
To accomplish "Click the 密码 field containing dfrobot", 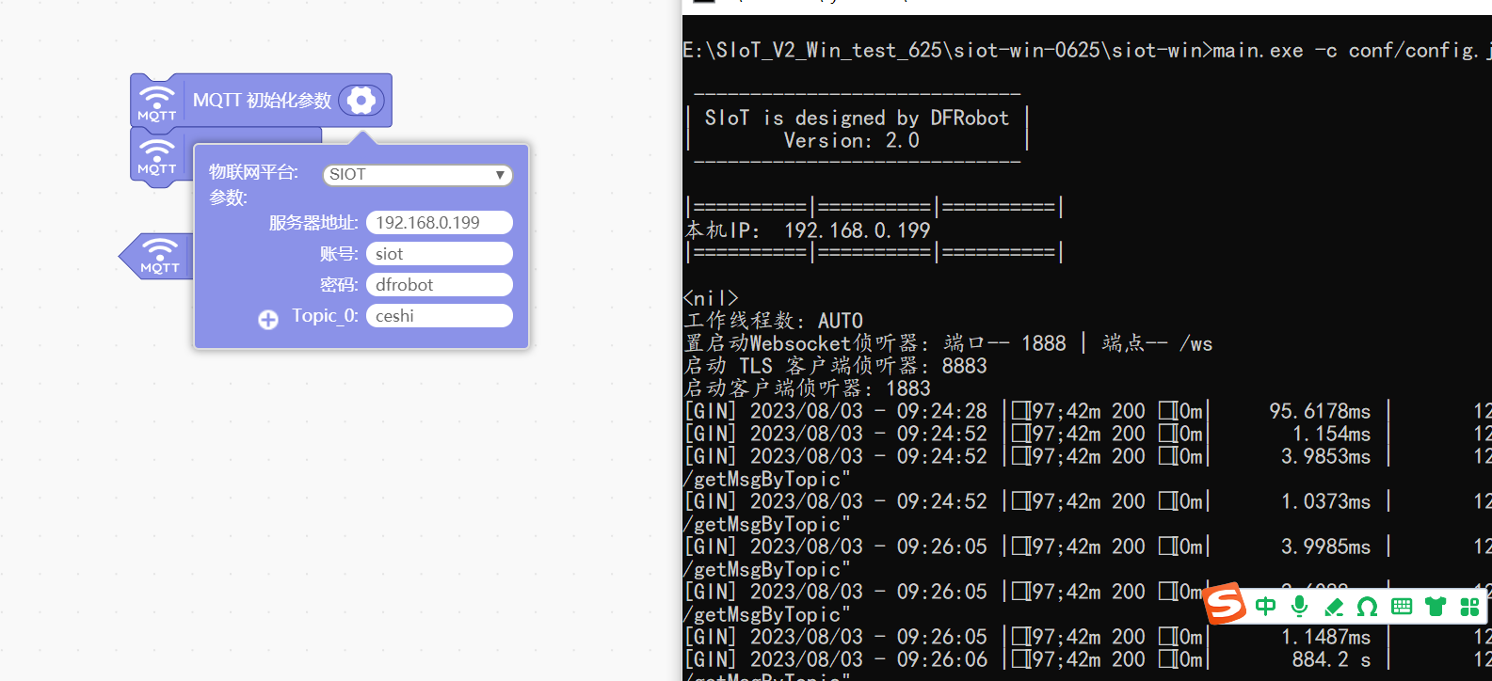I will coord(440,285).
